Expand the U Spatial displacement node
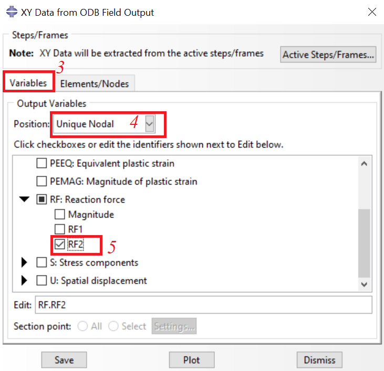This screenshot has width=384, height=371. coord(24,280)
